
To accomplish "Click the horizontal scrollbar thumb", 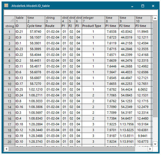I will point(72,149).
